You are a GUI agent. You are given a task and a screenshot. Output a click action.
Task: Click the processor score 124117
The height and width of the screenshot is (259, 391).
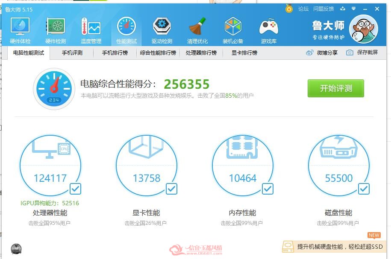50,178
